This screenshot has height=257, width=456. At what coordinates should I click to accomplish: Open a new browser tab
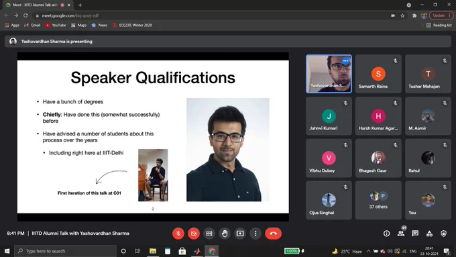tap(80, 5)
